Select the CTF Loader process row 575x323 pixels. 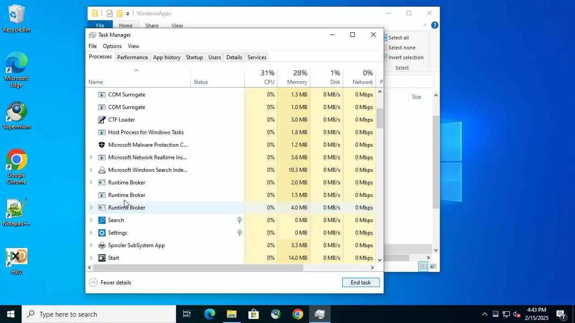[x=231, y=120]
